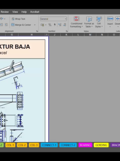The height and width of the screenshot is (161, 120).
Task: Select the bolted end plate drawing
Action: pyautogui.click(x=20, y=101)
